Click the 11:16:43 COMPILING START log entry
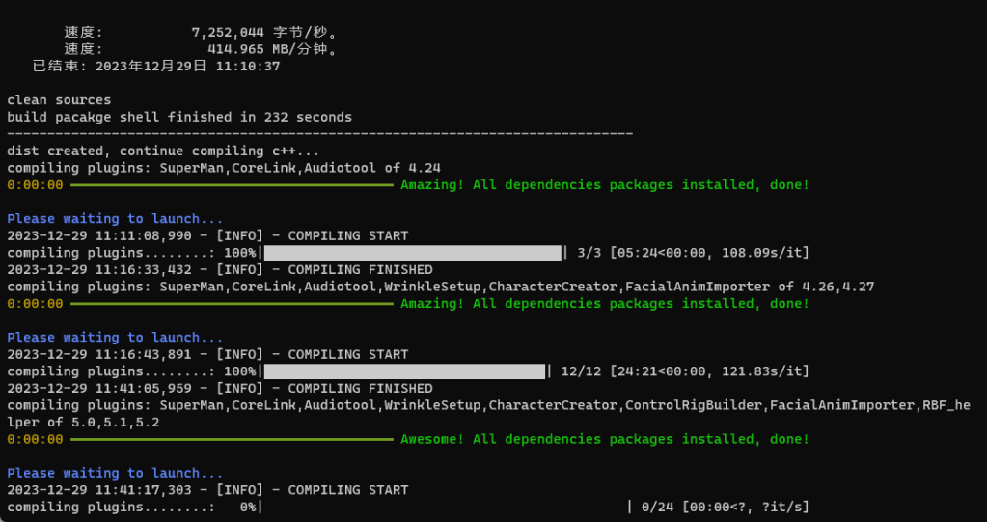This screenshot has height=522, width=987. (207, 354)
